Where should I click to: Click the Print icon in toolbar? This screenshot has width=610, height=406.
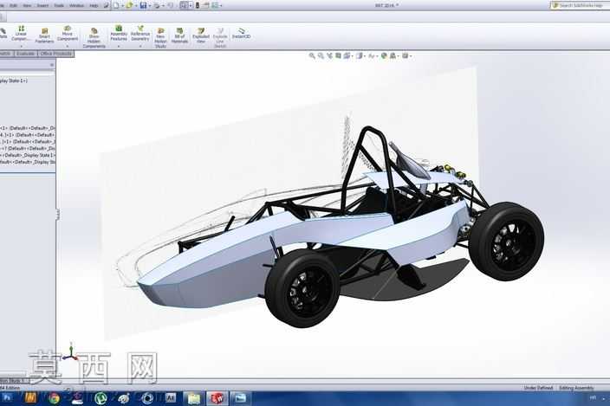tap(157, 5)
